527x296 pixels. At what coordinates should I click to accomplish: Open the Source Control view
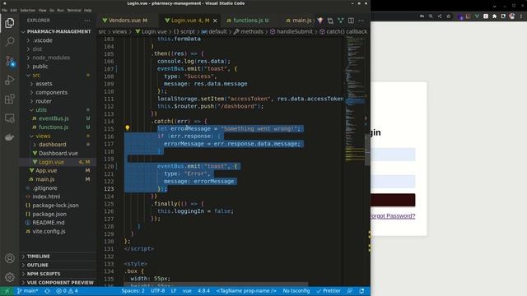pos(10,61)
